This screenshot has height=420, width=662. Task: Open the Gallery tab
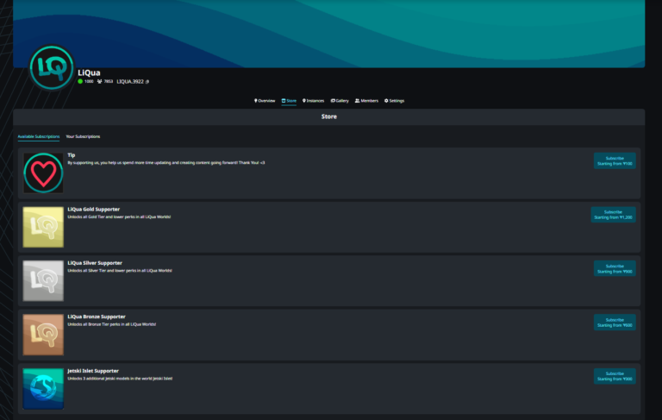tap(340, 101)
